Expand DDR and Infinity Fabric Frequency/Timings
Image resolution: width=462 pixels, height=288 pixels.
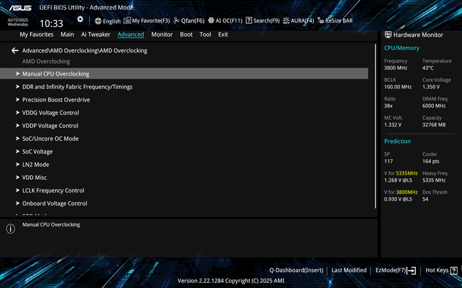[x=77, y=87]
